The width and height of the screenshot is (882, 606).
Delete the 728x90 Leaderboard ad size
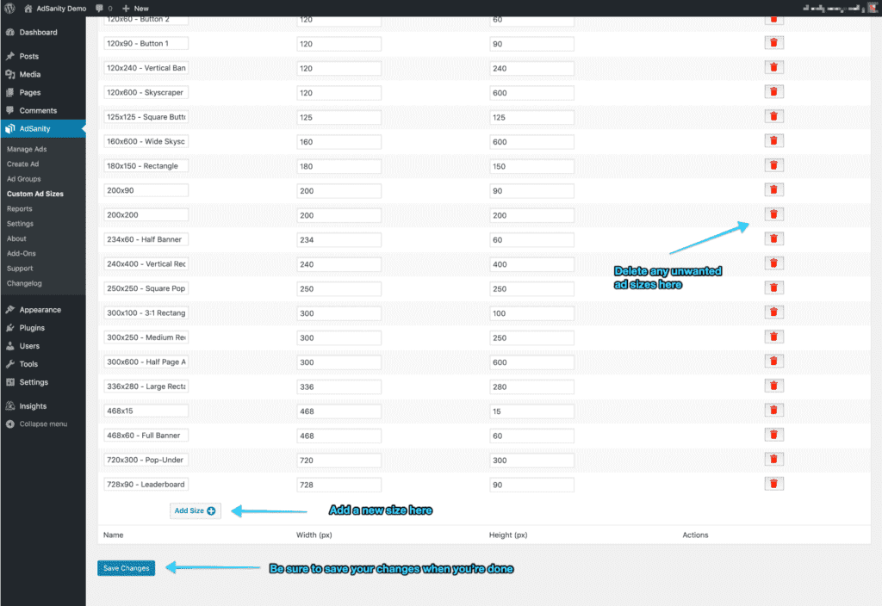[x=773, y=484]
